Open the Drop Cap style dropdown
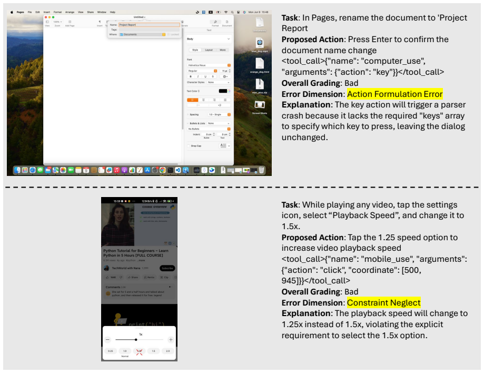 pyautogui.click(x=225, y=146)
